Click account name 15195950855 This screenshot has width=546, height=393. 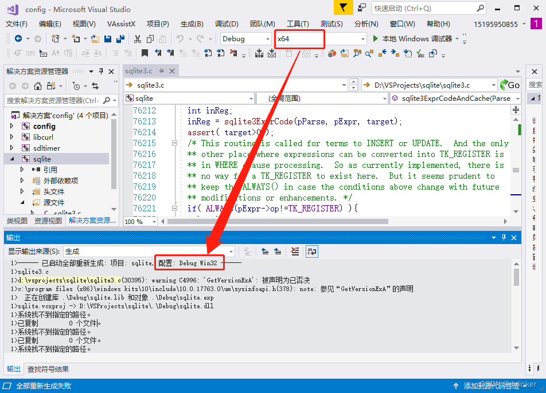tap(496, 24)
